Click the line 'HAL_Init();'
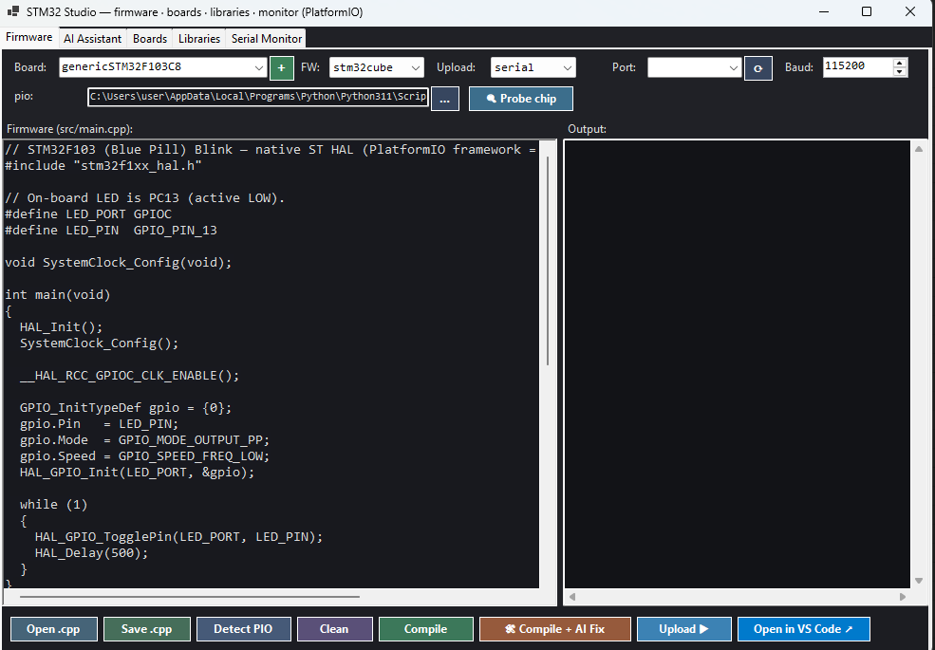Image resolution: width=935 pixels, height=650 pixels. coord(62,326)
